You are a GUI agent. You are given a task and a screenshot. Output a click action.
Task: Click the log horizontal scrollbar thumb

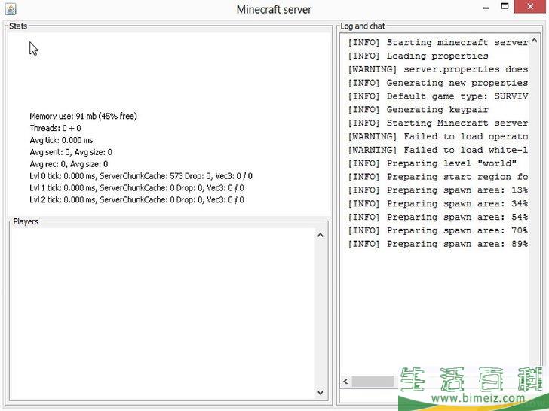(x=373, y=381)
